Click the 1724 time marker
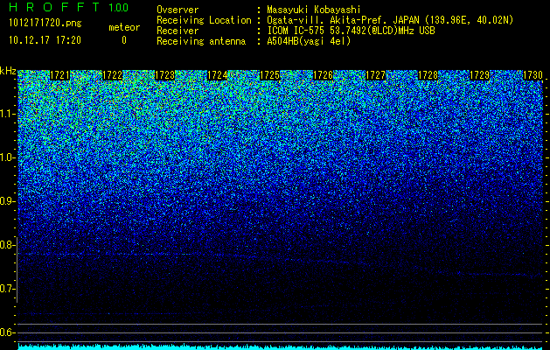This screenshot has height=350, width=550. click(217, 75)
